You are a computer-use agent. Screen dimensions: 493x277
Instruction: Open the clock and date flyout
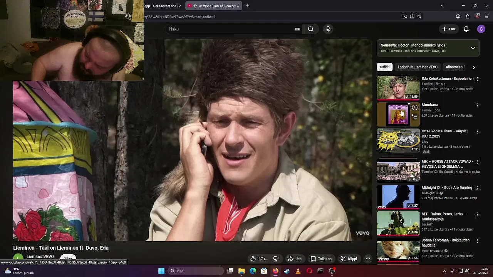(481, 271)
